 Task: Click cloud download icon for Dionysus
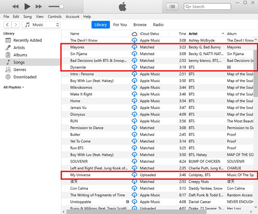(x=135, y=114)
